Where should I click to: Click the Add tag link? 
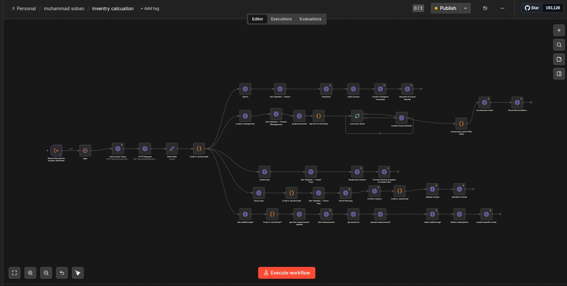click(x=150, y=9)
